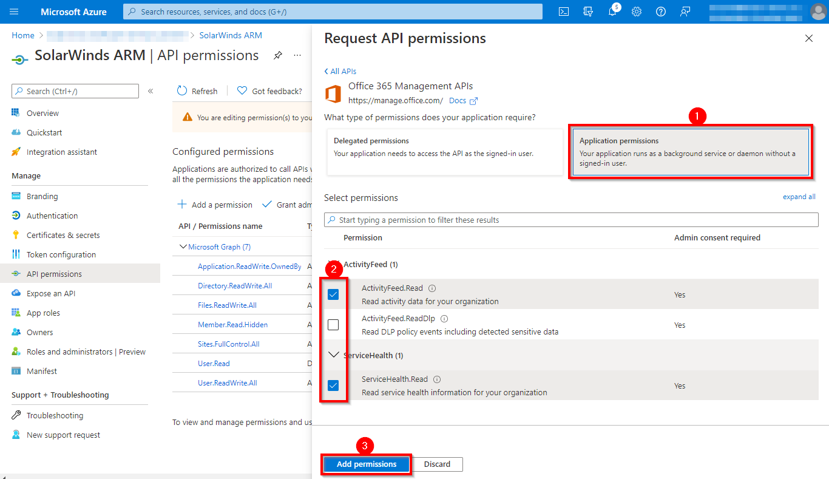Open Azure notifications bell
The height and width of the screenshot is (479, 829).
(x=612, y=11)
